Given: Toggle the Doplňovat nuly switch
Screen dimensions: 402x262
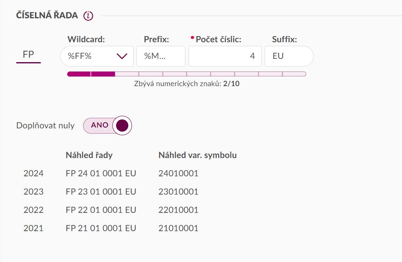Looking at the screenshot, I should 108,126.
